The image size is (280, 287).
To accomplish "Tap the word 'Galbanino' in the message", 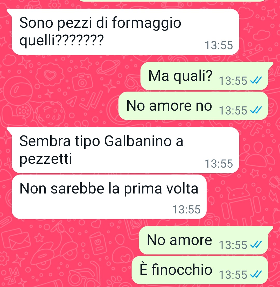I will click(x=138, y=141).
